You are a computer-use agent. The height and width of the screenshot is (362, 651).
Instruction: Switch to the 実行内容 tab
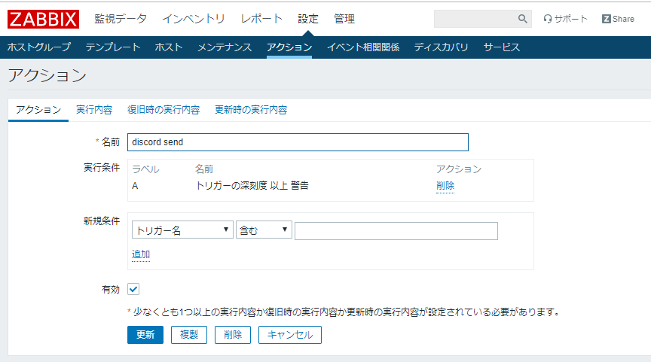(x=94, y=110)
